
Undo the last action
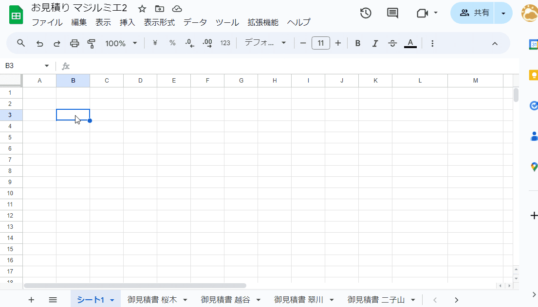pyautogui.click(x=40, y=43)
